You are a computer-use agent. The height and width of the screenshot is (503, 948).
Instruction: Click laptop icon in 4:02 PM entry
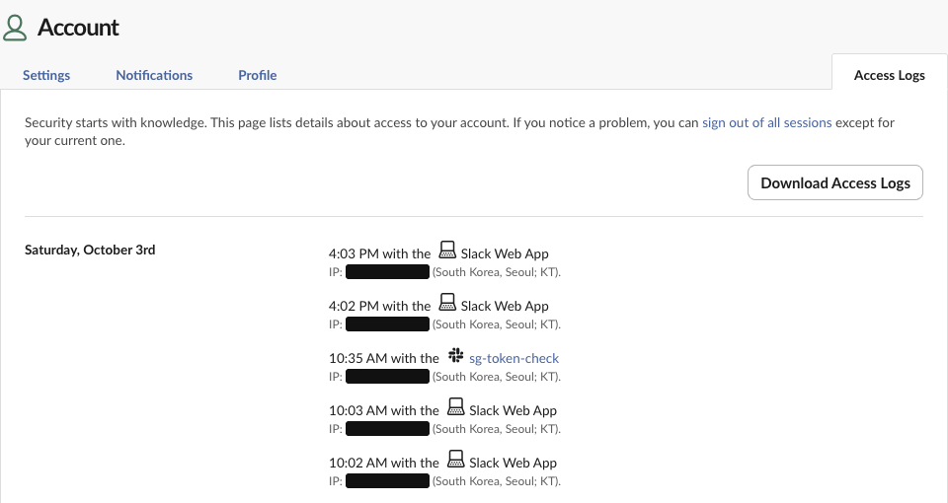click(447, 302)
